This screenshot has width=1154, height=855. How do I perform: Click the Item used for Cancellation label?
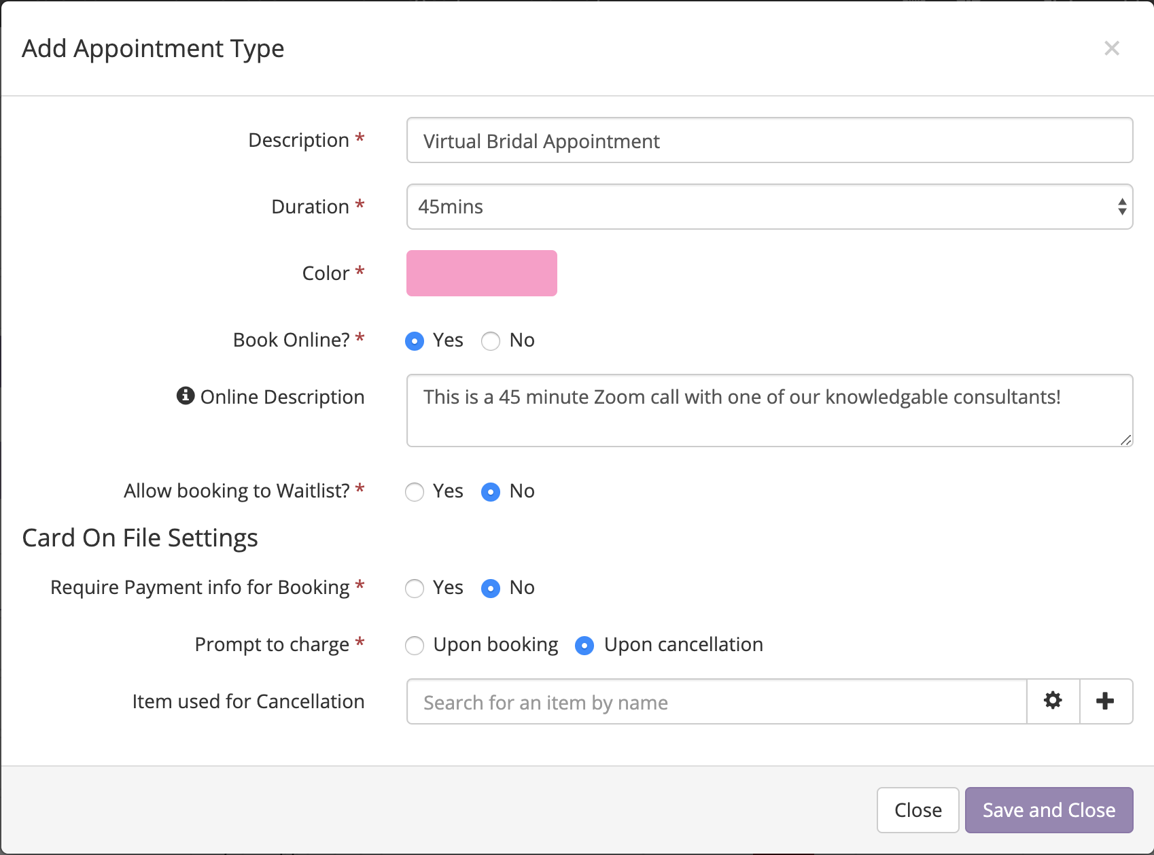[248, 701]
